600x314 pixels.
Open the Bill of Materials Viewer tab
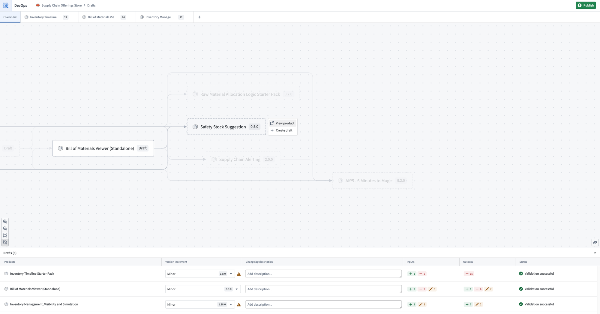(107, 17)
